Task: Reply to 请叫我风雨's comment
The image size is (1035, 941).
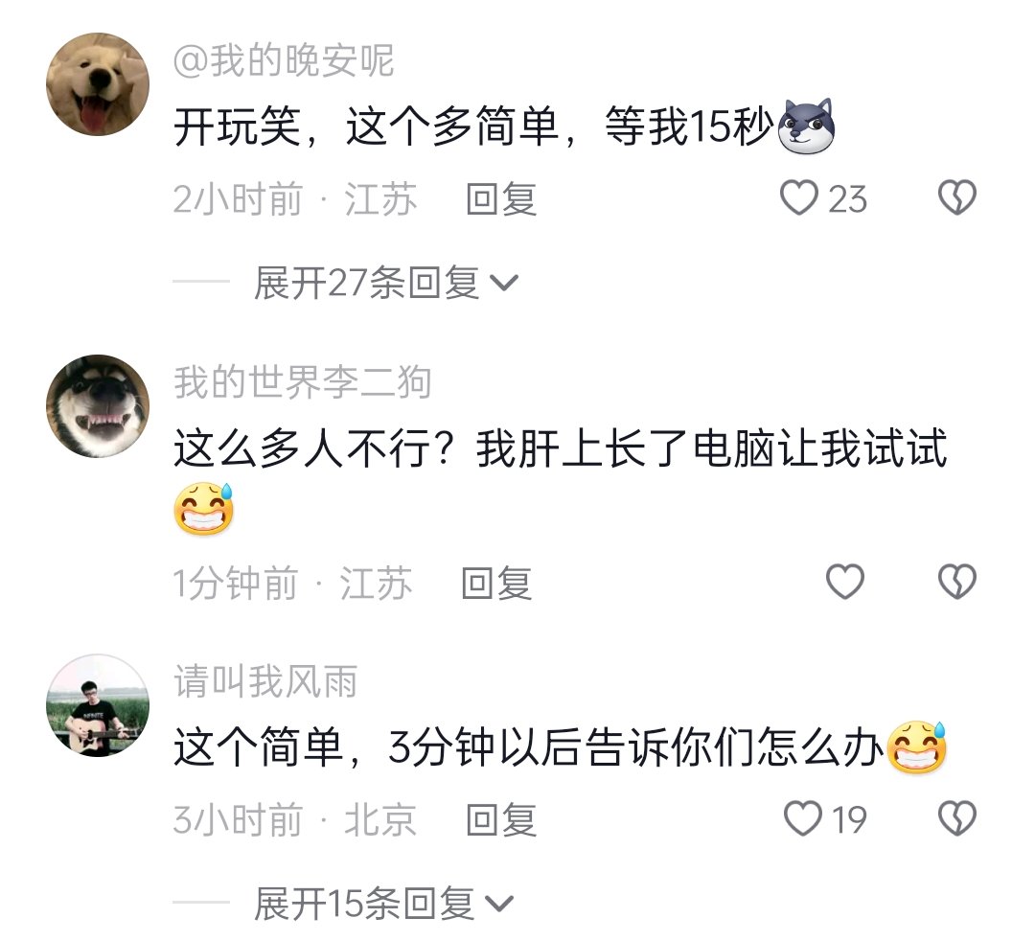Action: pyautogui.click(x=501, y=819)
